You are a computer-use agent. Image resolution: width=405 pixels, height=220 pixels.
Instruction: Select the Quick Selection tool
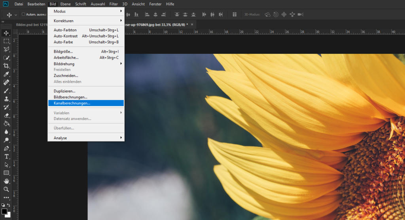click(6, 58)
